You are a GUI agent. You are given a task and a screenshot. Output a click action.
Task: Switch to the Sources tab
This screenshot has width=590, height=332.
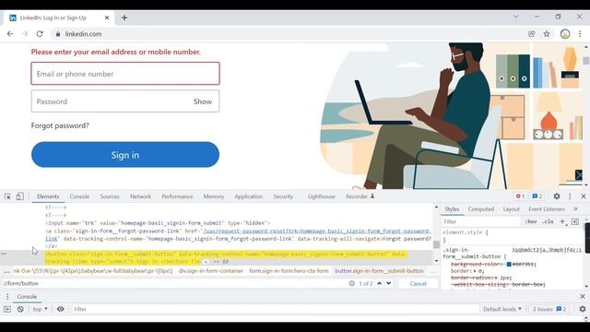[110, 196]
